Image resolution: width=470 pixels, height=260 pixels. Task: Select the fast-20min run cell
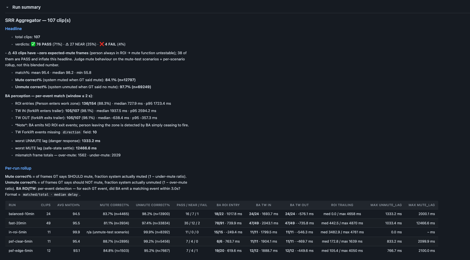pyautogui.click(x=17, y=223)
